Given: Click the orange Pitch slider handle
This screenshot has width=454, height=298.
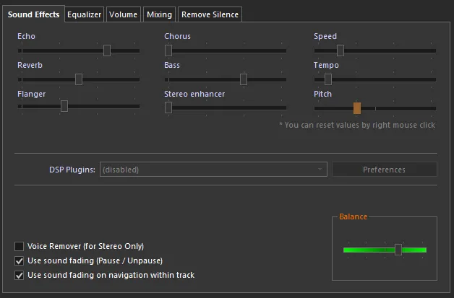Looking at the screenshot, I should [357, 108].
